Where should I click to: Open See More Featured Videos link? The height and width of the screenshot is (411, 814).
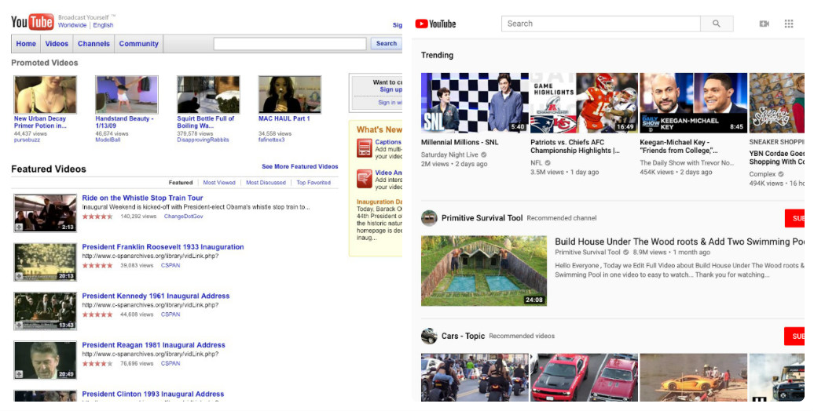(x=300, y=166)
